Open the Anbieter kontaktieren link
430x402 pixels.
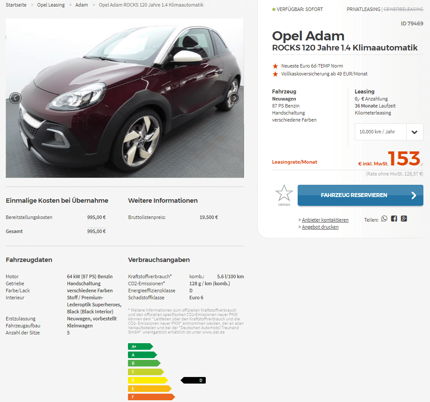click(x=325, y=220)
